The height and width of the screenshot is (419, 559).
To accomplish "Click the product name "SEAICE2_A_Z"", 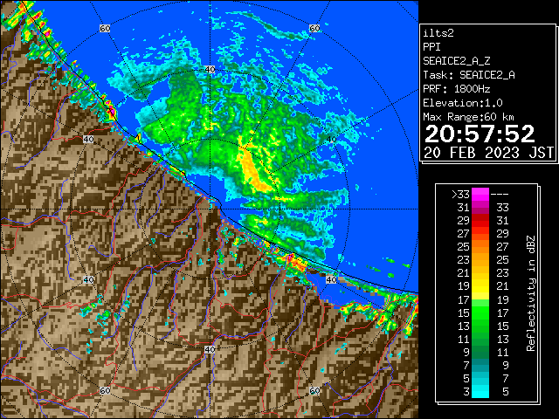I will pos(456,61).
